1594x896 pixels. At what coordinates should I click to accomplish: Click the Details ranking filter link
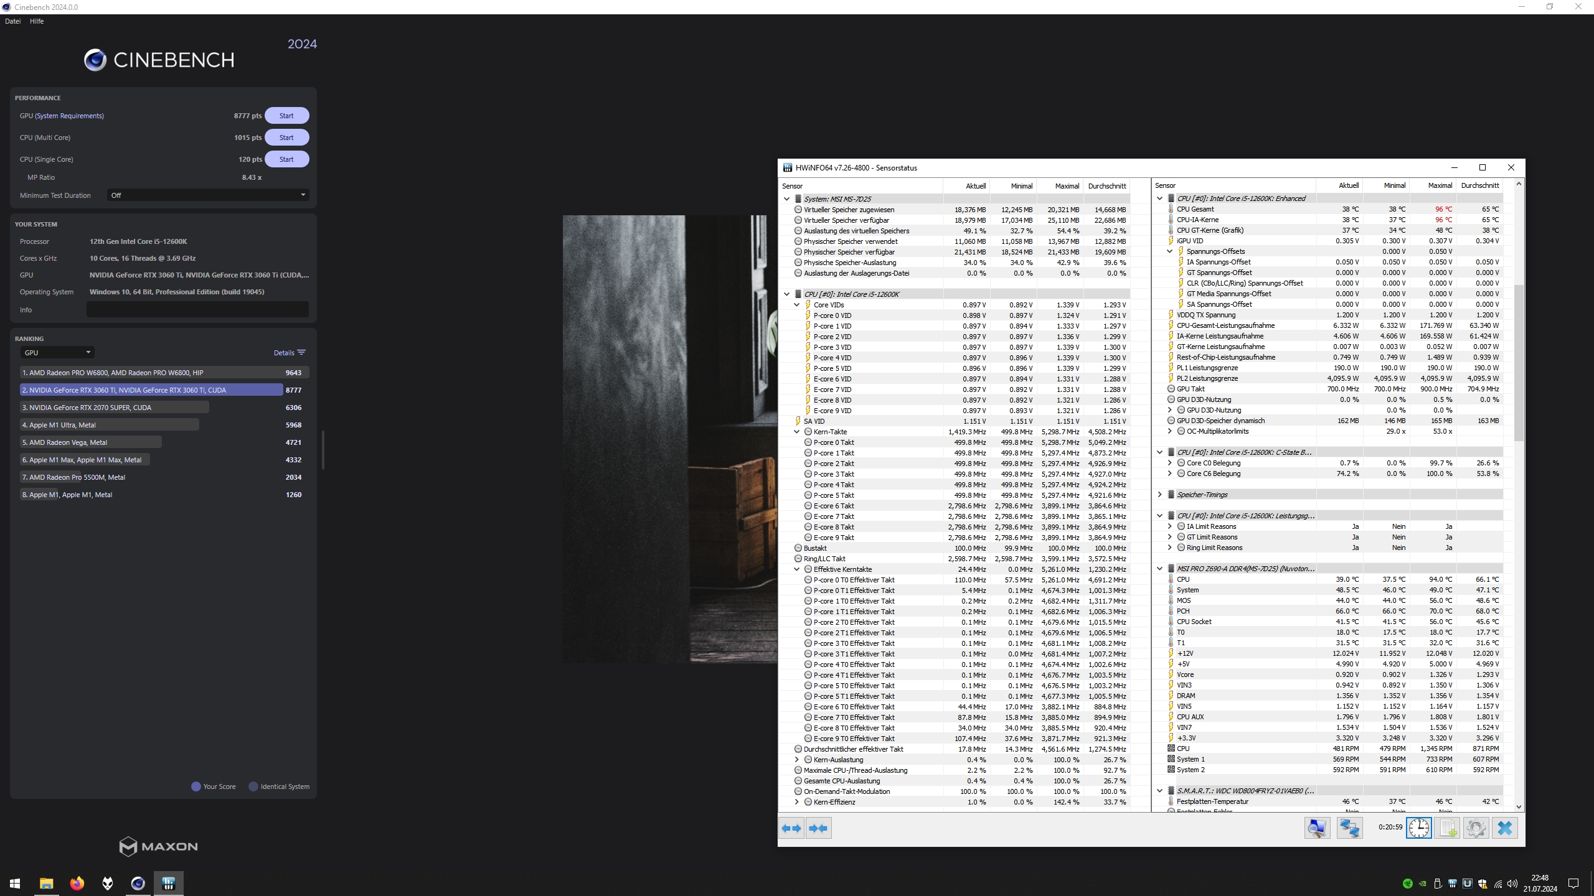(x=290, y=353)
